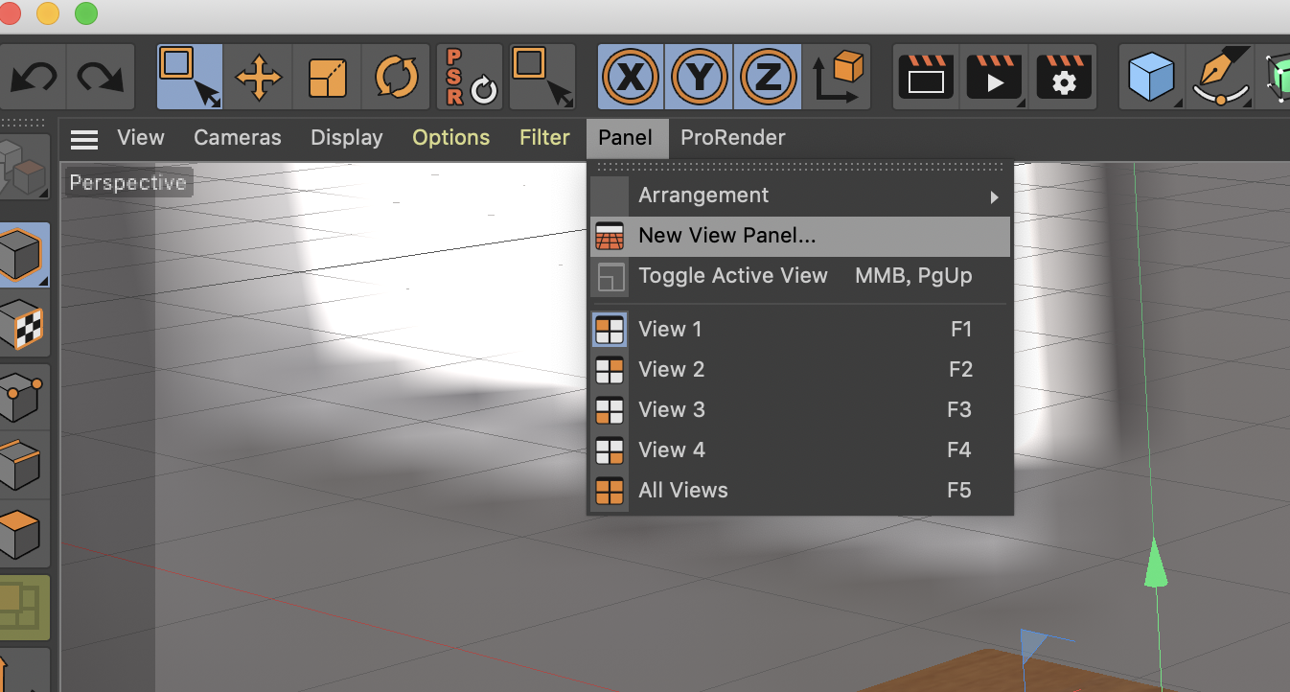Open the ProRender menu
Image resolution: width=1290 pixels, height=692 pixels.
pyautogui.click(x=733, y=138)
